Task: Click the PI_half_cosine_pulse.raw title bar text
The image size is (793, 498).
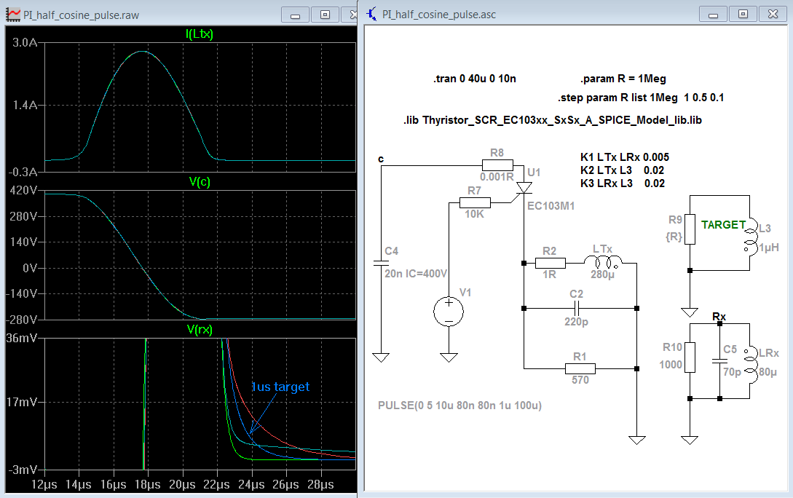Action: pos(81,15)
